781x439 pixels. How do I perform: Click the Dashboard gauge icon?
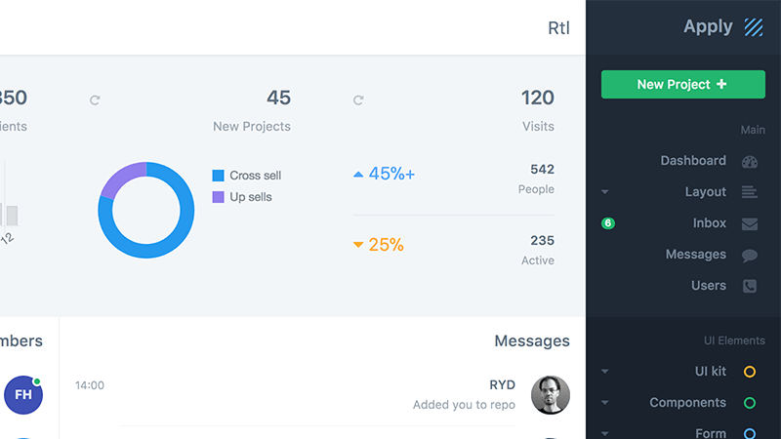click(x=749, y=161)
